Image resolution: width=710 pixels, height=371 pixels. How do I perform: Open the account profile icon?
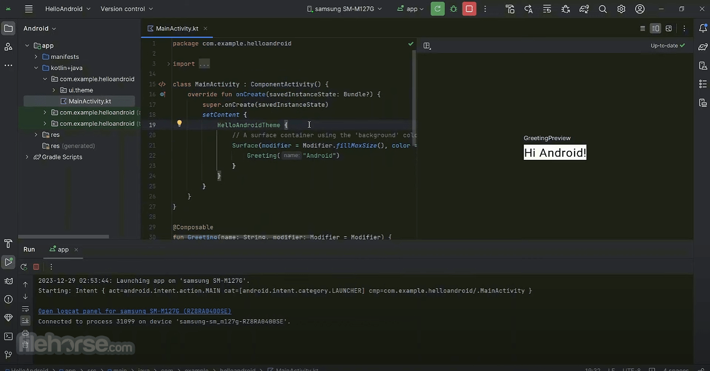639,9
